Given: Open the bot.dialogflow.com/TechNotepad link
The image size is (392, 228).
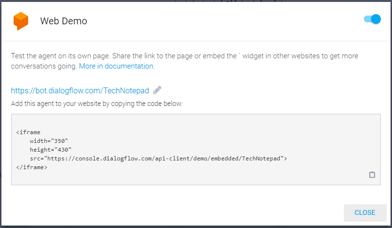Looking at the screenshot, I should (80, 90).
